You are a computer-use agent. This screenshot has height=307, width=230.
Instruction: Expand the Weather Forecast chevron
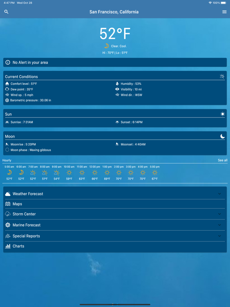click(x=220, y=194)
